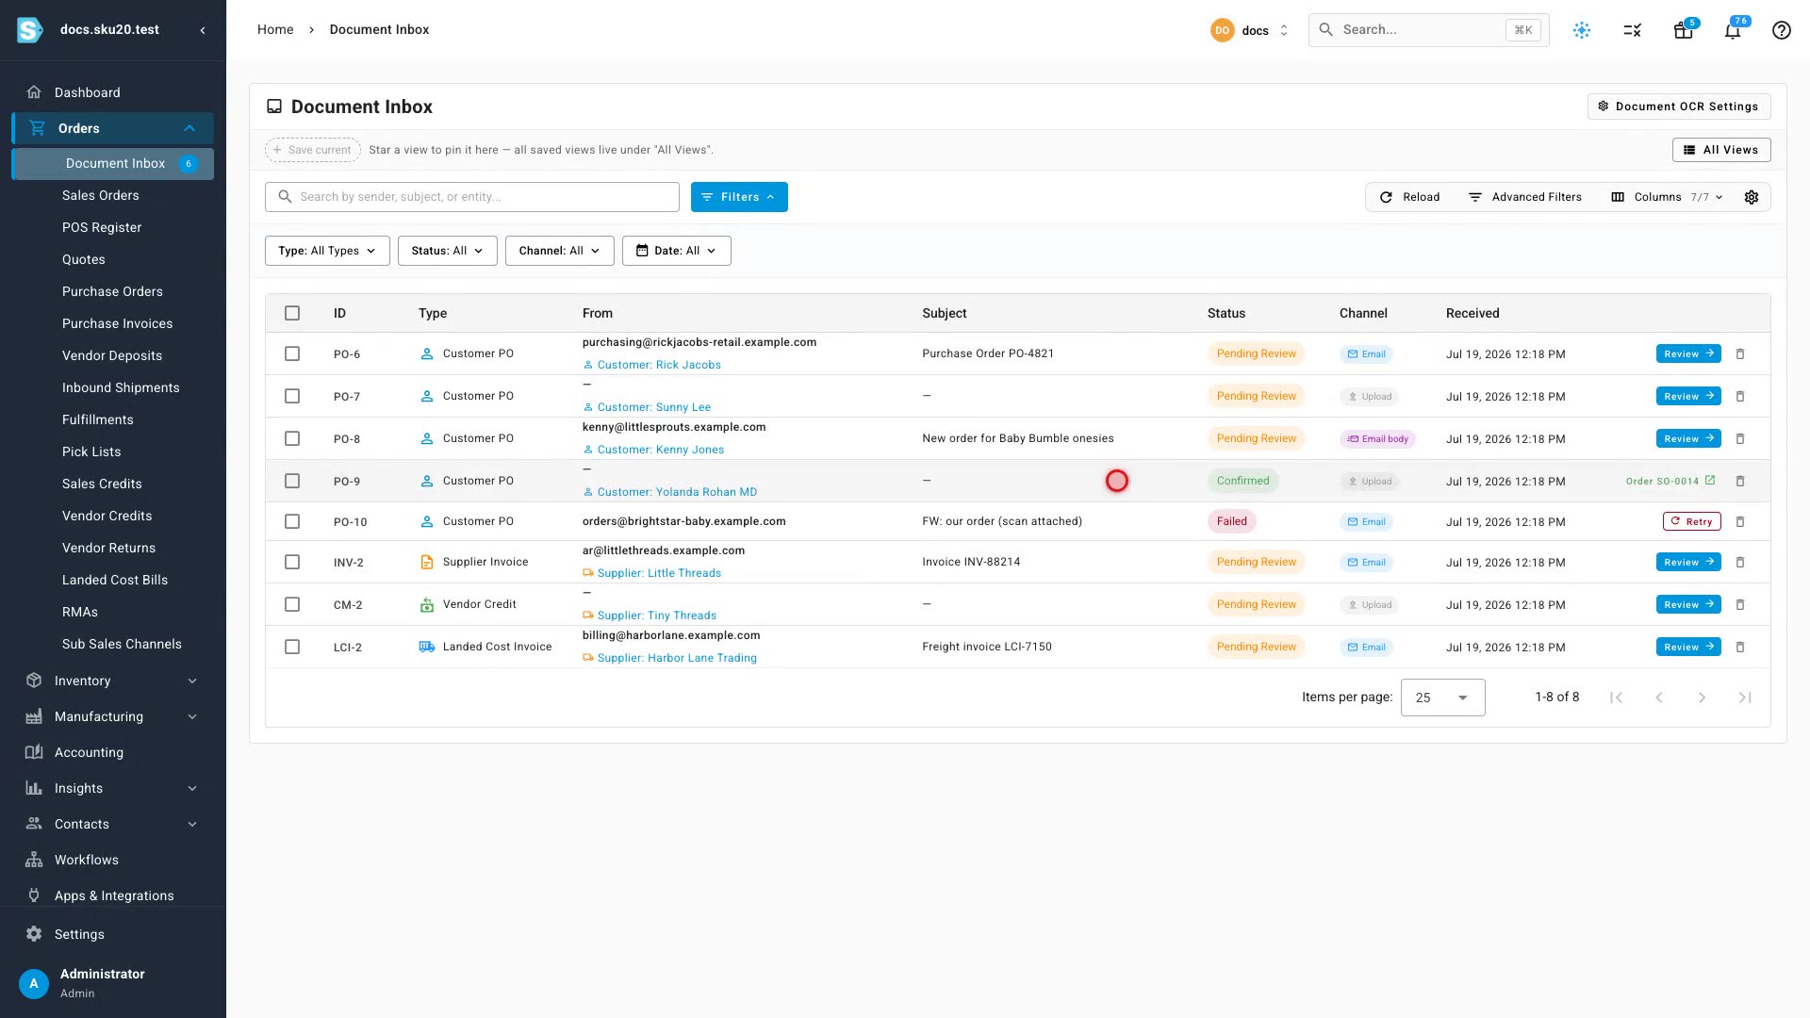
Task: Open external link icon for Order SO-0014
Action: [1710, 481]
